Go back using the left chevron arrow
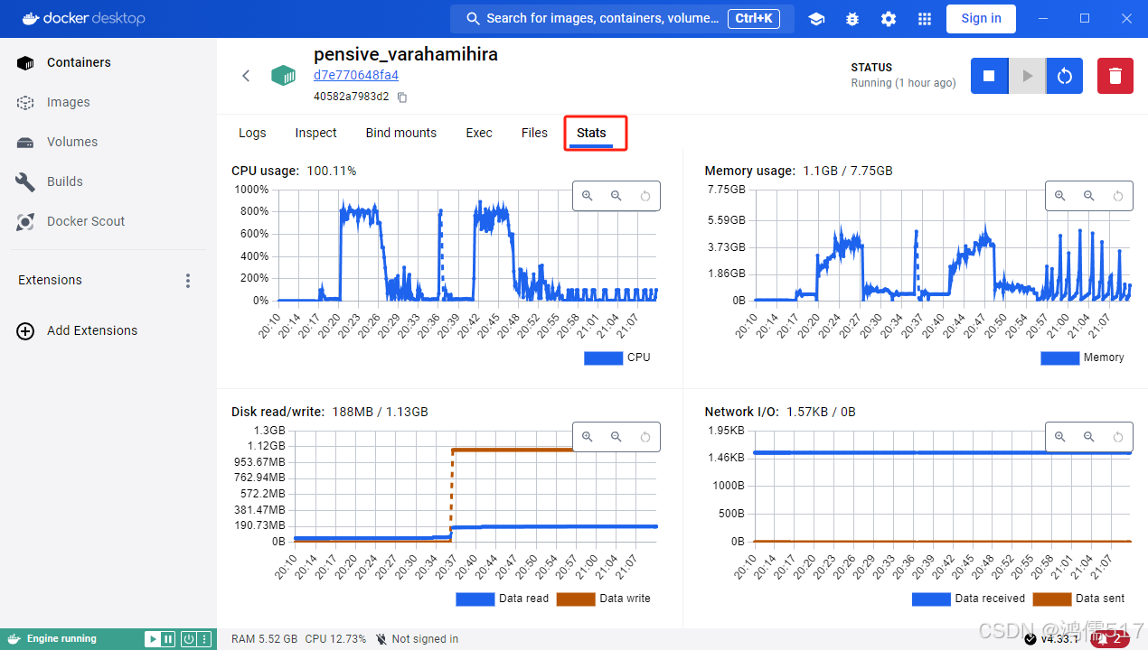 (246, 76)
